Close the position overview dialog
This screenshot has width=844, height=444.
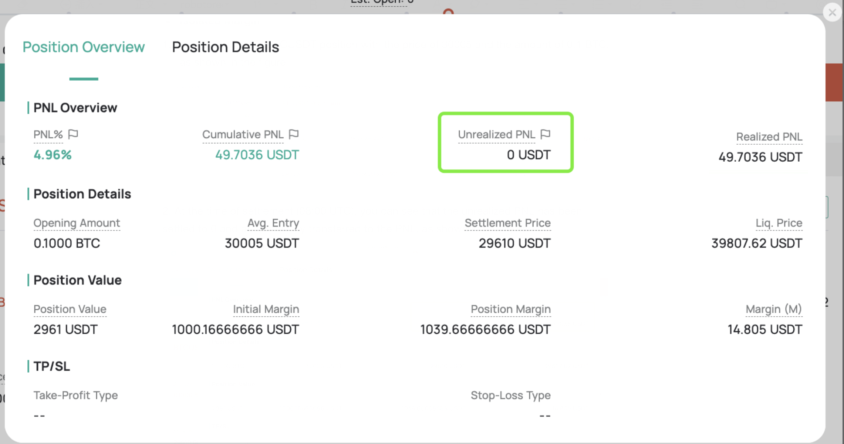tap(832, 13)
